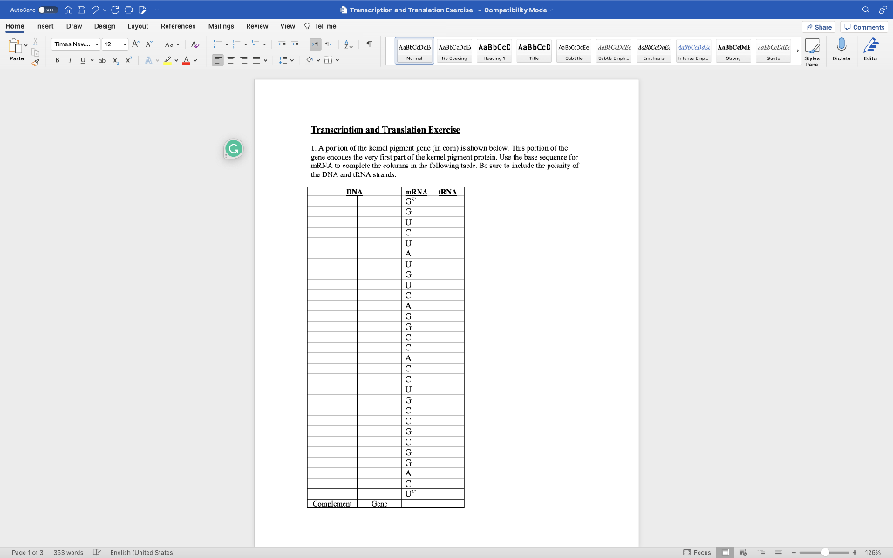Click the Grammarly badge beside the document
The height and width of the screenshot is (558, 893).
click(233, 148)
